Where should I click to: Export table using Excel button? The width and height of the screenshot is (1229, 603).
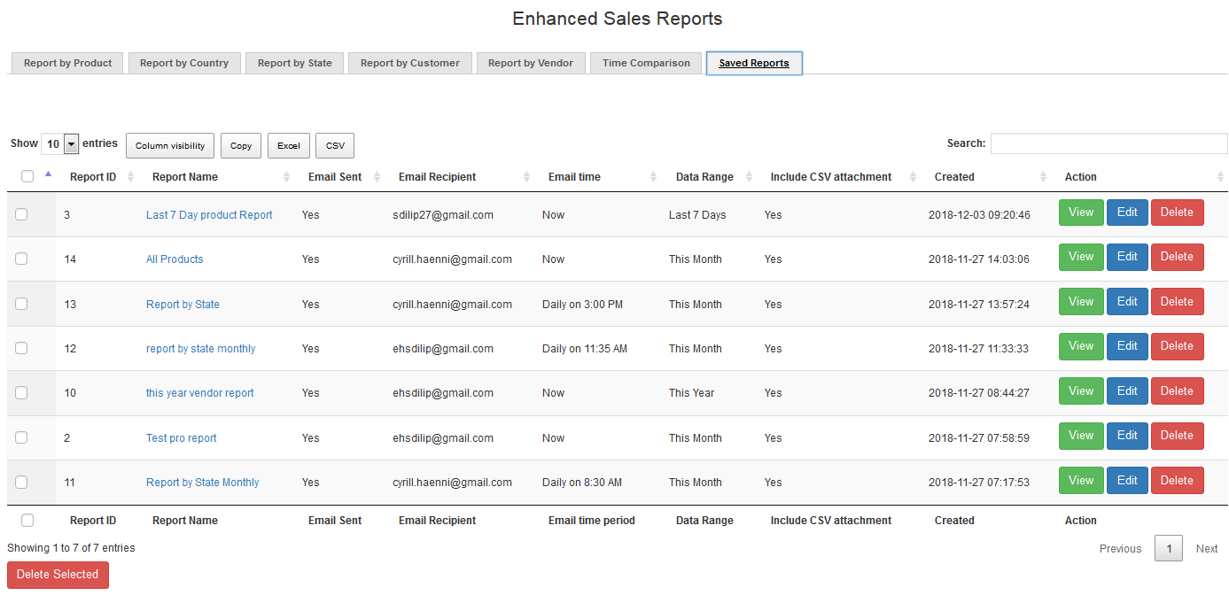tap(289, 146)
